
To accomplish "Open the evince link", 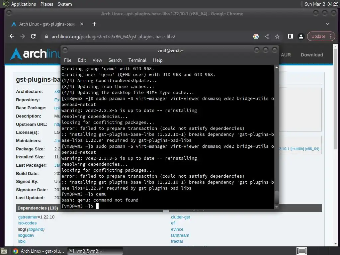I will (x=177, y=229).
